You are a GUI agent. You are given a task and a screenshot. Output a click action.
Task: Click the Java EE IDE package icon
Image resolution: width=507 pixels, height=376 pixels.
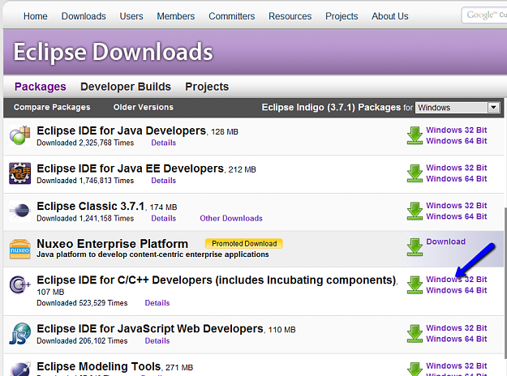(20, 173)
